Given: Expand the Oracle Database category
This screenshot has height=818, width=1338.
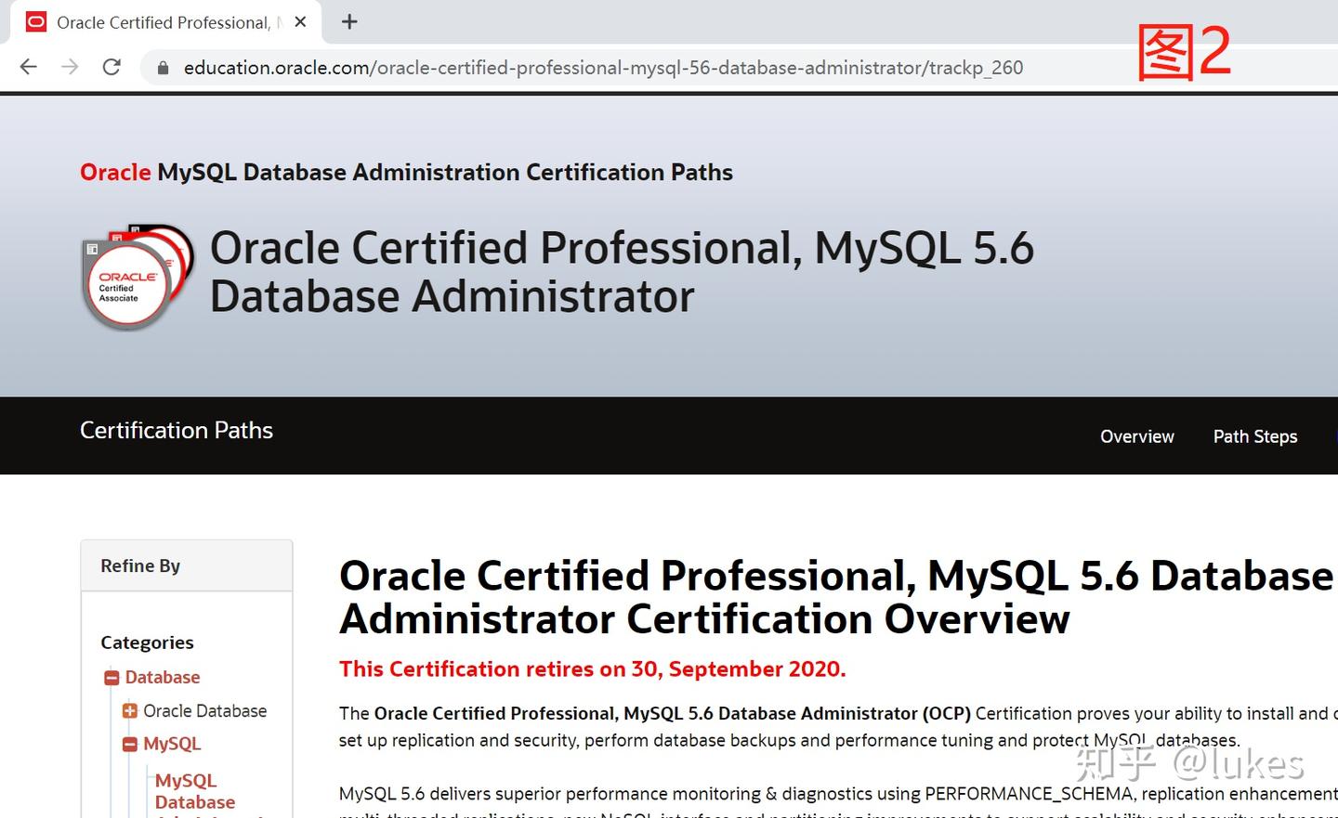Looking at the screenshot, I should [129, 710].
